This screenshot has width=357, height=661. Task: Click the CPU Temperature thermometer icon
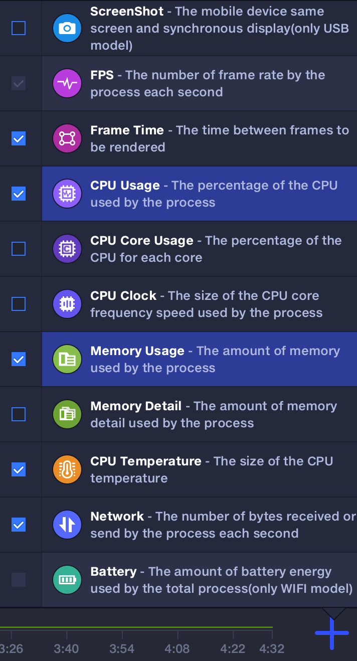[x=67, y=469]
